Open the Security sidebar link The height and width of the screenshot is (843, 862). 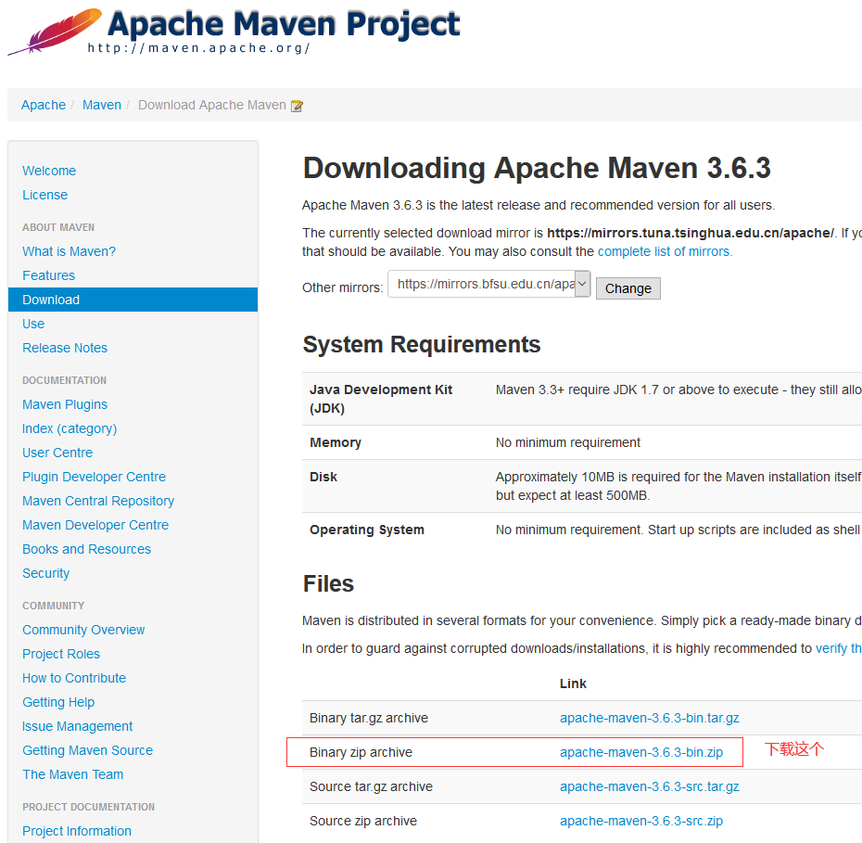coord(45,573)
